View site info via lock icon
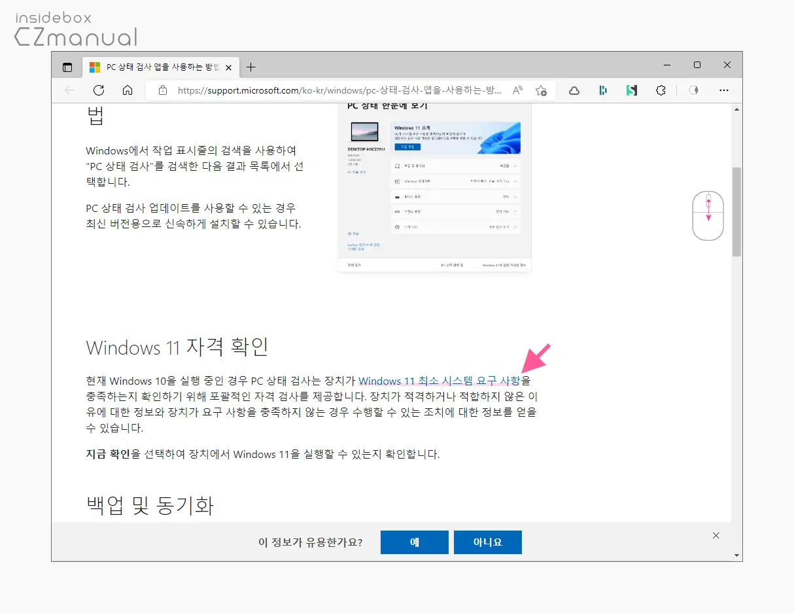 (162, 90)
